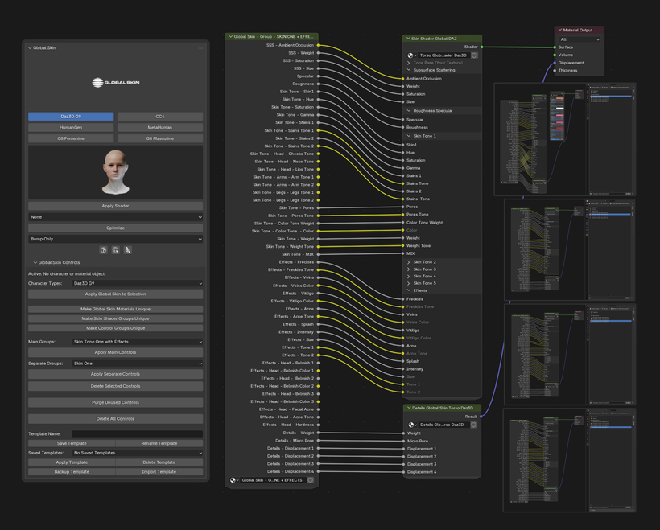Click the help question-mark icon
The height and width of the screenshot is (530, 660).
(103, 250)
